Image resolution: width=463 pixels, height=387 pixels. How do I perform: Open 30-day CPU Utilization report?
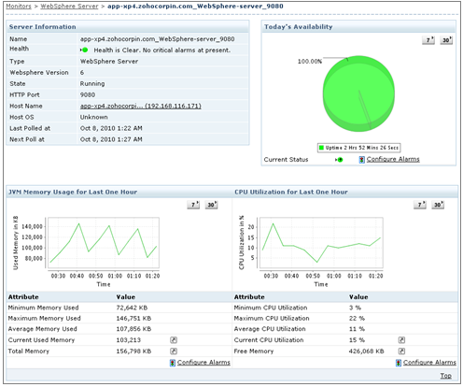point(438,205)
